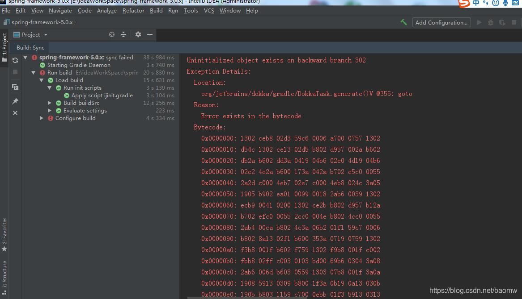Select the Apply script ijinit.gradle item
The image size is (522, 299).
point(102,96)
